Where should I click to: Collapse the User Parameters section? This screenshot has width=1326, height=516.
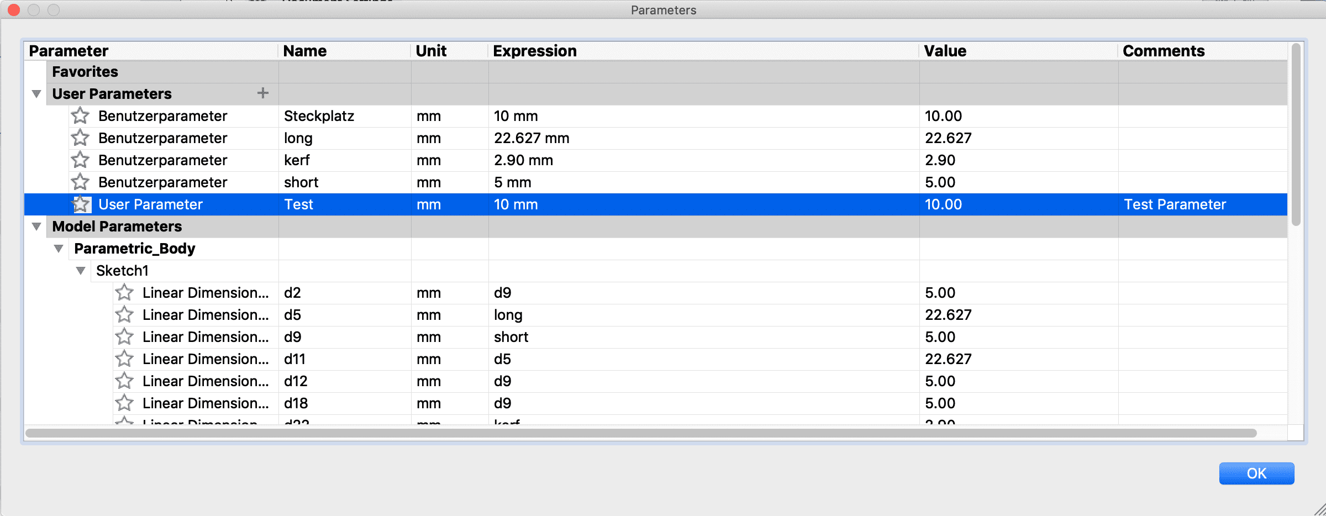[x=36, y=94]
